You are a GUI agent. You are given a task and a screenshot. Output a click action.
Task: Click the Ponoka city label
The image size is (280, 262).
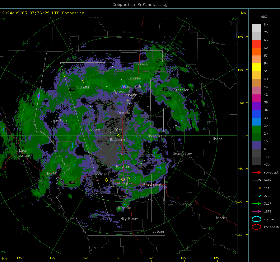tap(142, 64)
